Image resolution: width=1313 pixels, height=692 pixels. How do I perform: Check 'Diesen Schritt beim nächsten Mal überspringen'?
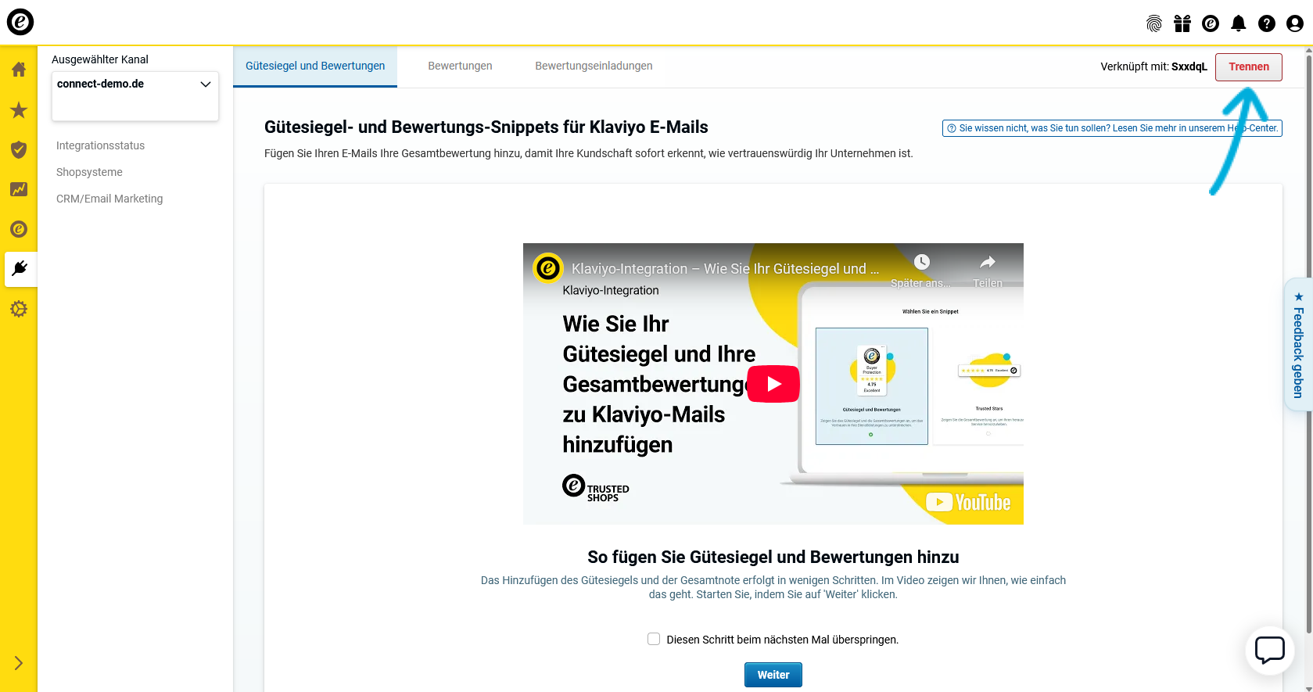coord(654,639)
